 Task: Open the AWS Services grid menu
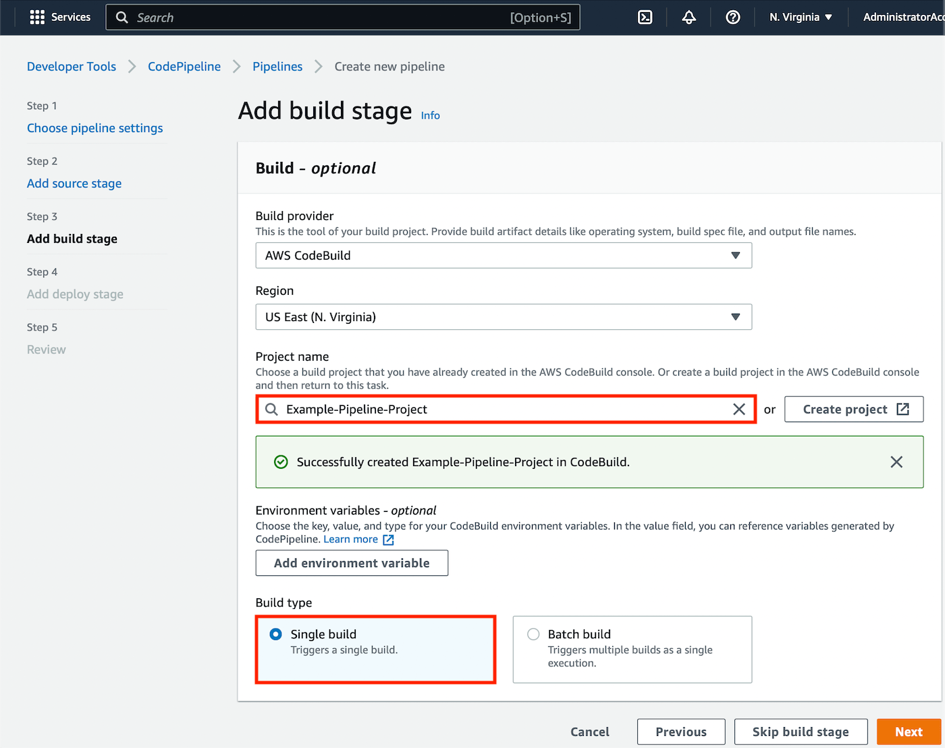pos(38,18)
